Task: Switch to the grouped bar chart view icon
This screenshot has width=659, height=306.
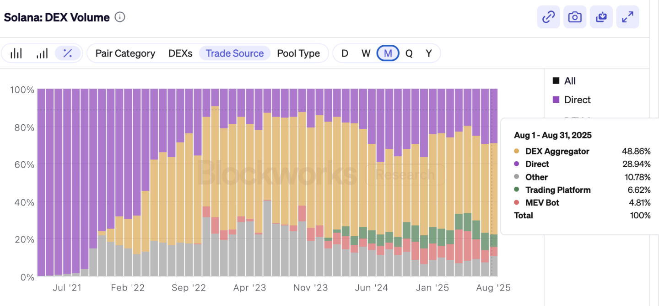Action: (16, 53)
